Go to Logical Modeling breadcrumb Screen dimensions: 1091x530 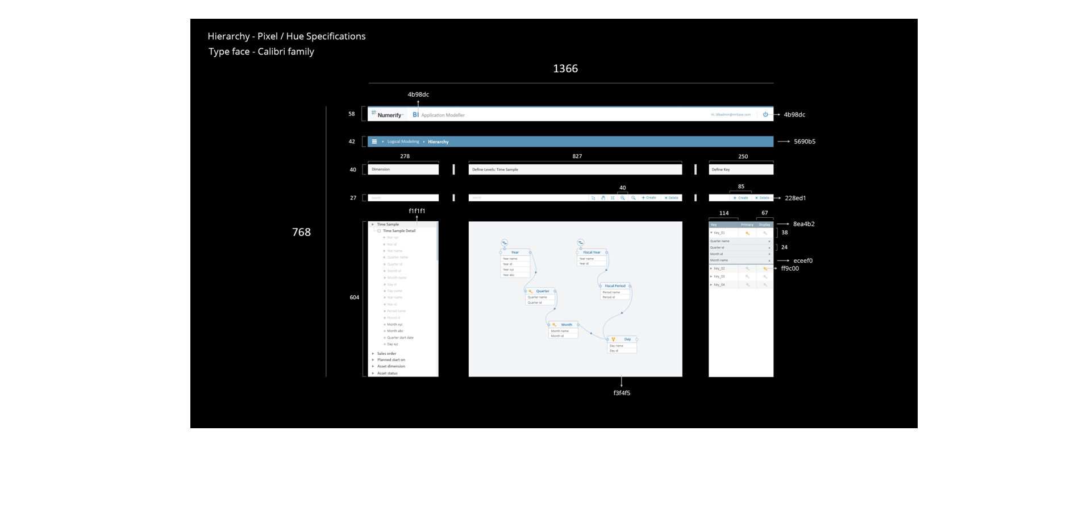click(403, 142)
